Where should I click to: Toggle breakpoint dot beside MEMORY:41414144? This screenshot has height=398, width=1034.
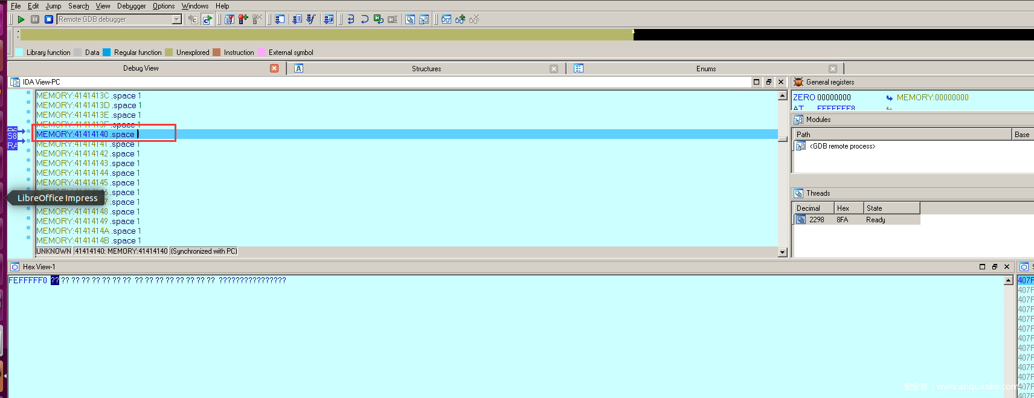[28, 170]
